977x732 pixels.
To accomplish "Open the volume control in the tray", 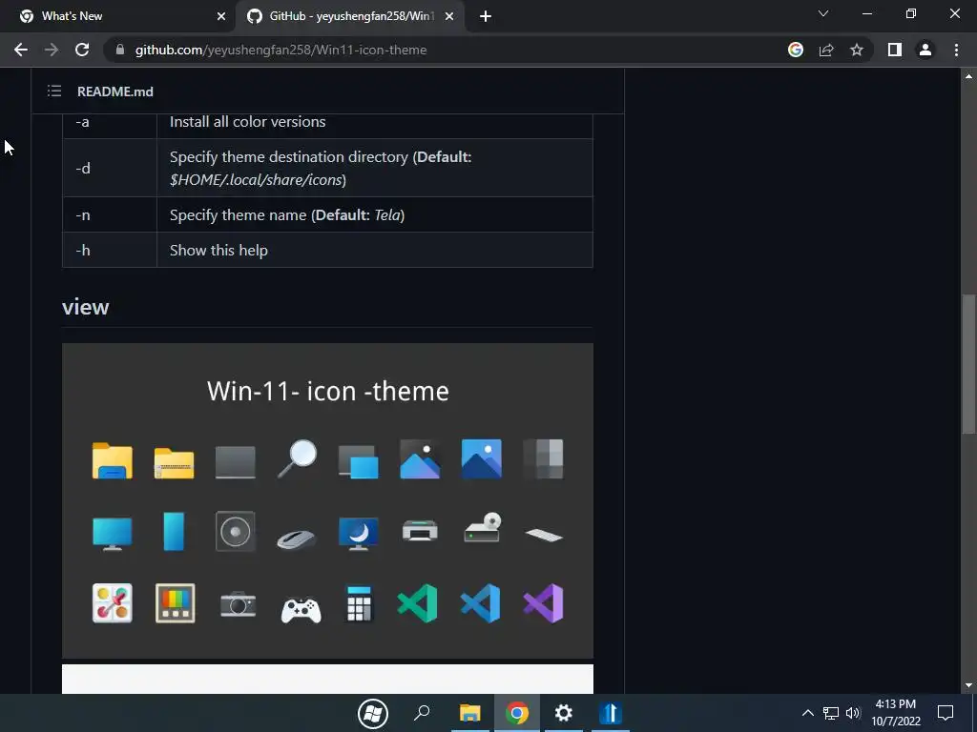I will pyautogui.click(x=853, y=713).
